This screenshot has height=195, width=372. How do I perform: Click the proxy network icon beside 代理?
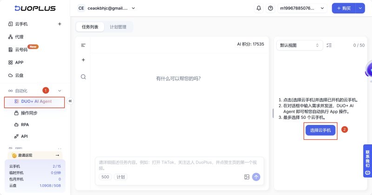pos(10,37)
